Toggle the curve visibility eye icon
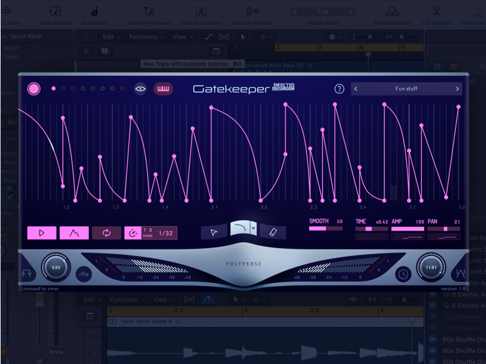Viewport: 486px width, 364px height. [139, 89]
